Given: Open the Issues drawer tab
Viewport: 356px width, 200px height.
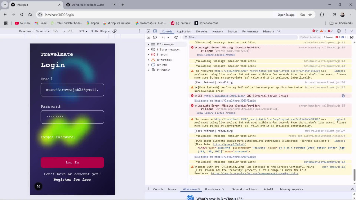Looking at the screenshot, I should pos(172,189).
